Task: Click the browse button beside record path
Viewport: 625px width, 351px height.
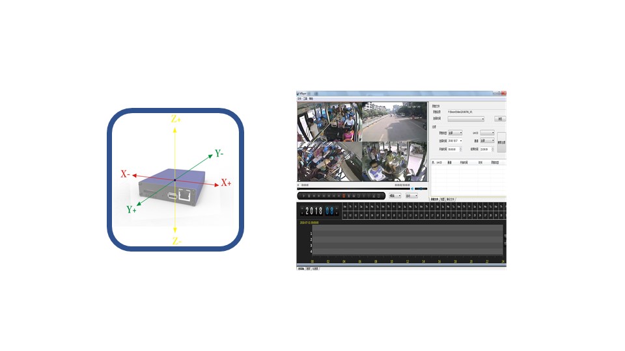Action: pyautogui.click(x=500, y=119)
